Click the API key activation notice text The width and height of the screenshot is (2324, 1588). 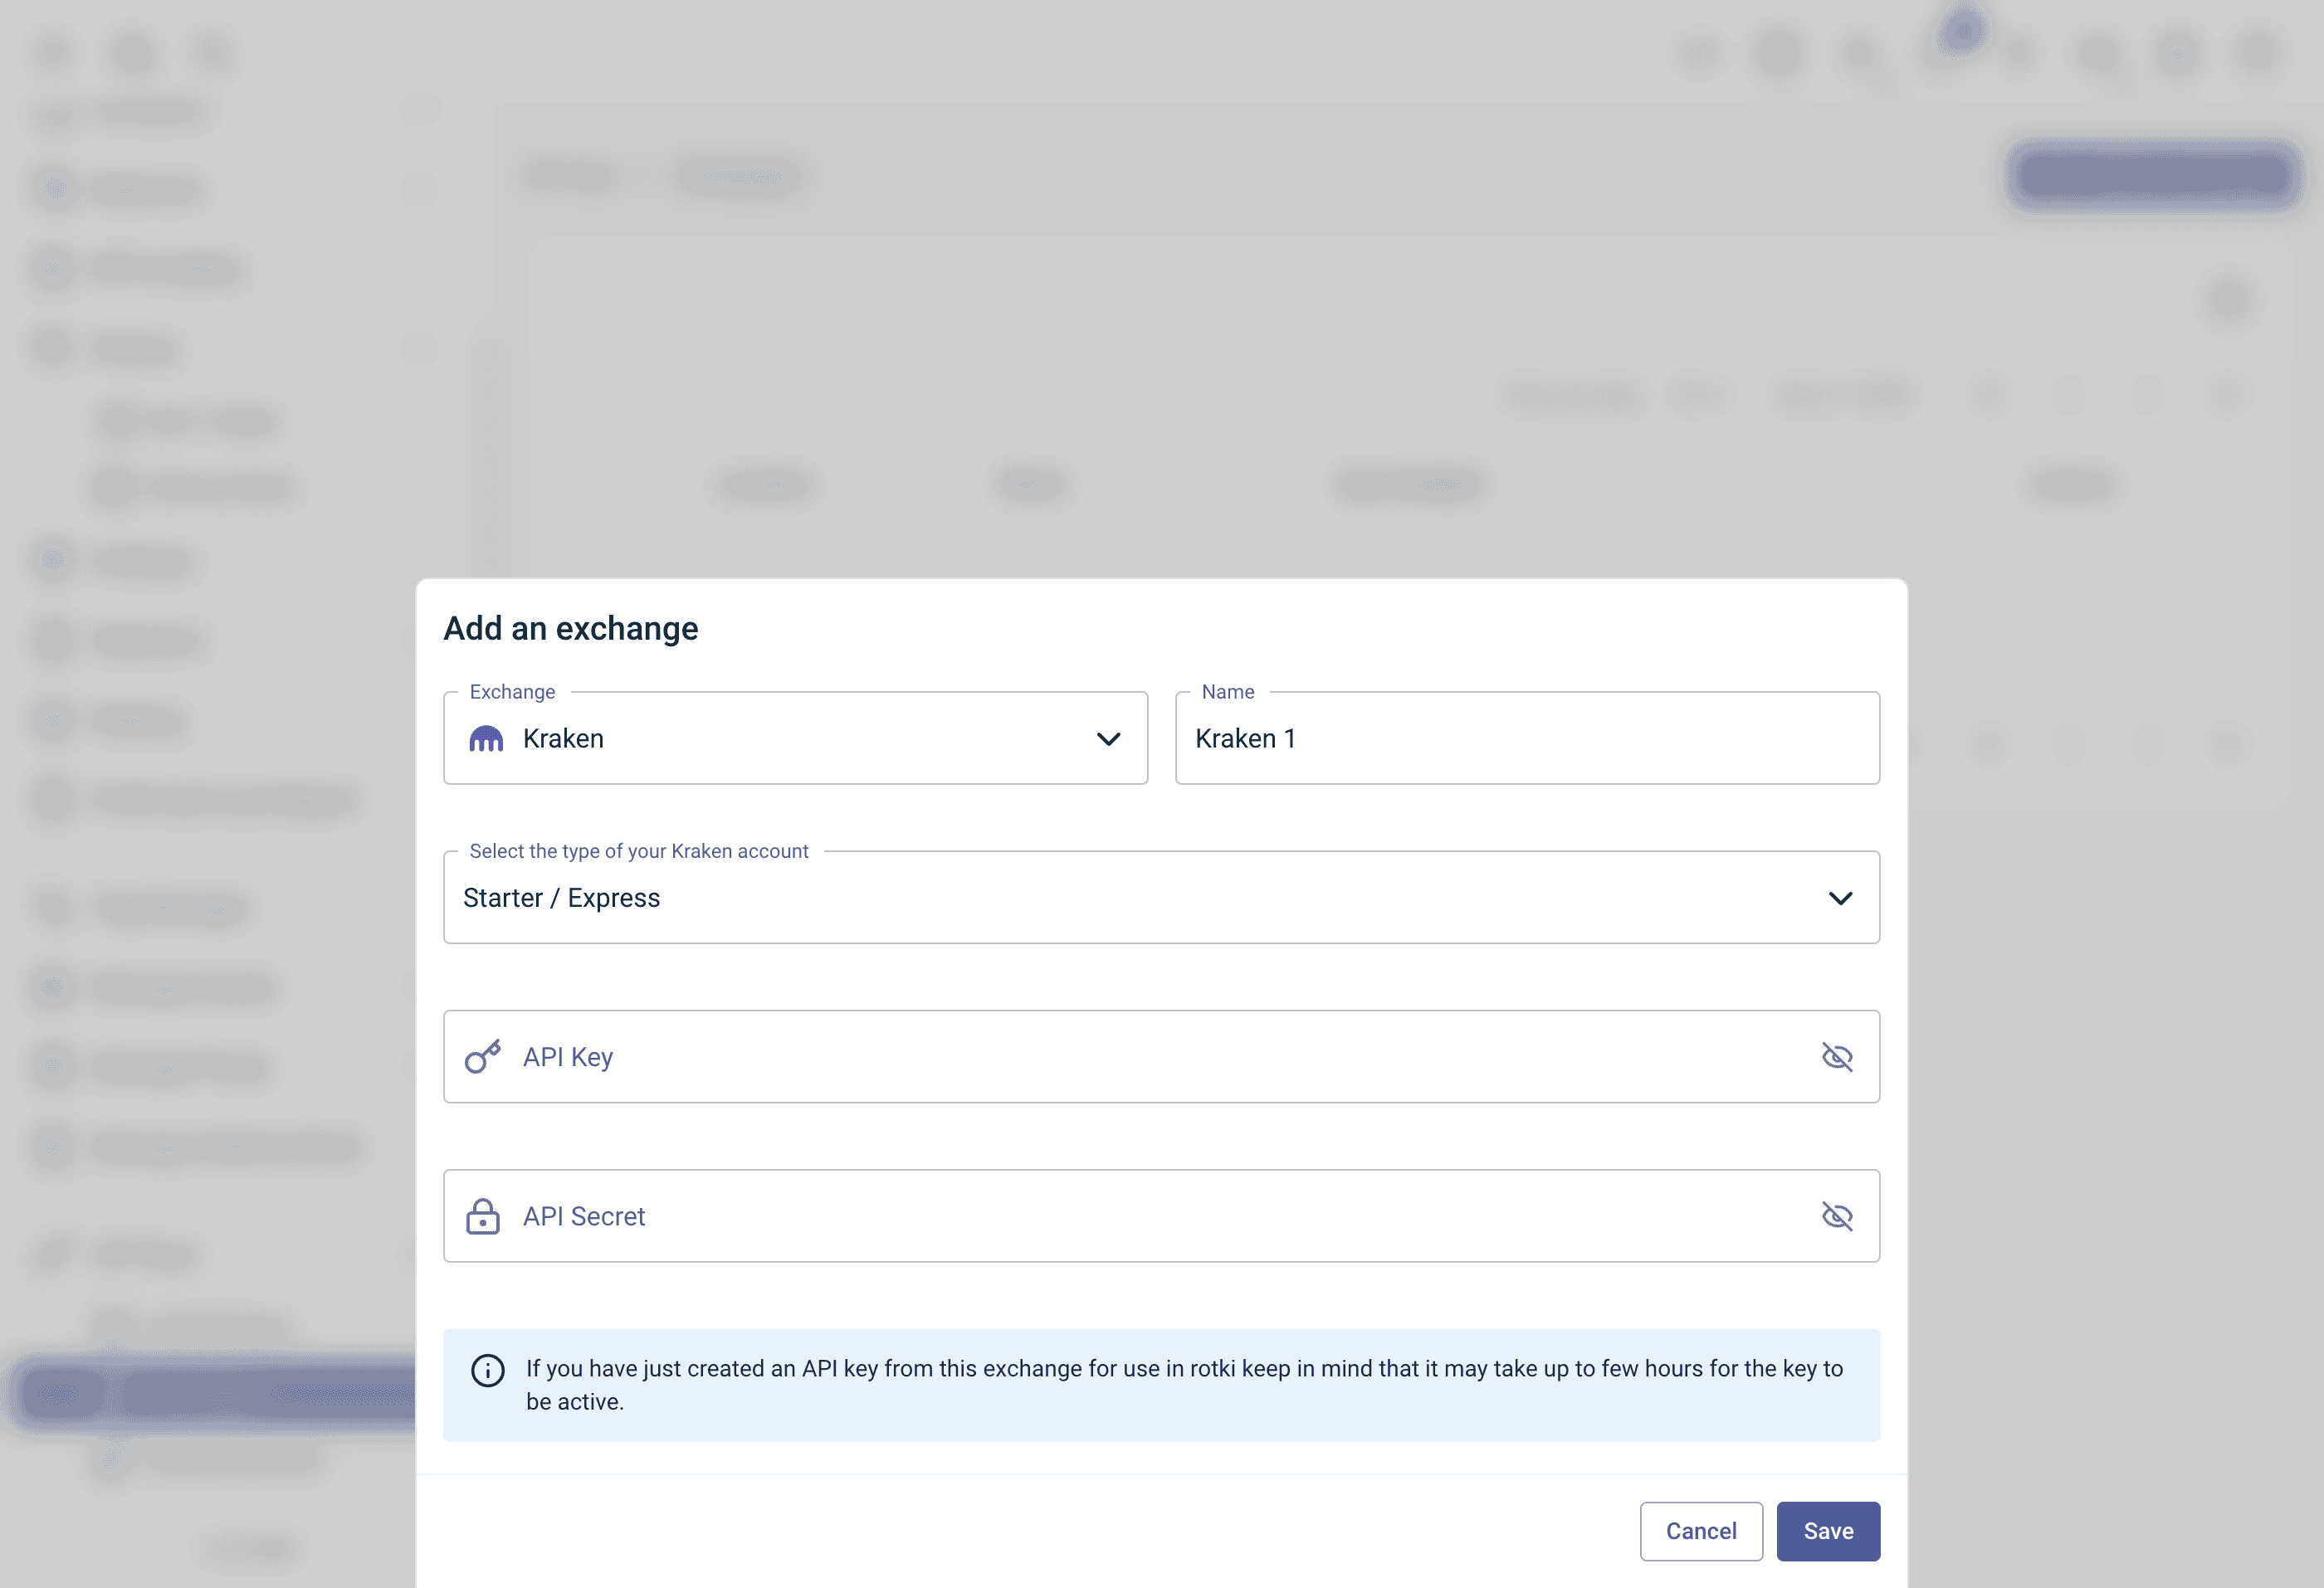(1184, 1384)
